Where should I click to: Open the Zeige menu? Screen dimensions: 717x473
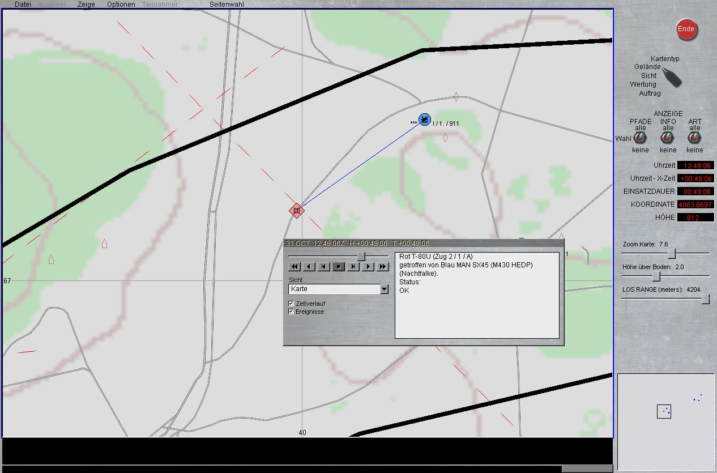(x=86, y=5)
